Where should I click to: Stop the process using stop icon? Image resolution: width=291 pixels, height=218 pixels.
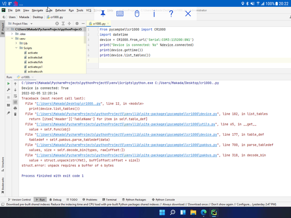[x=8, y=97]
